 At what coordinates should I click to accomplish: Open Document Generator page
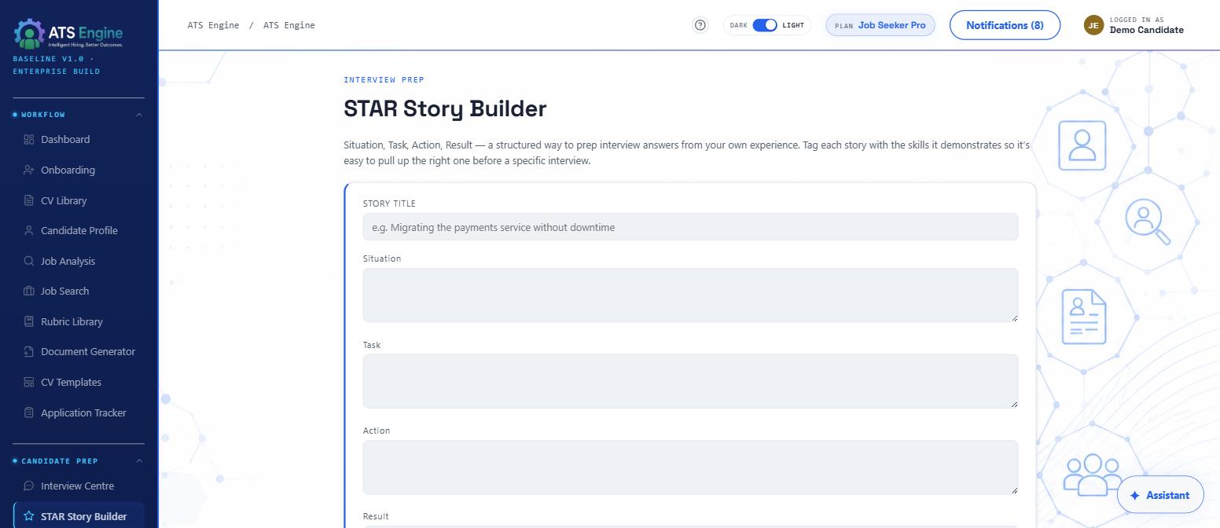(79, 351)
